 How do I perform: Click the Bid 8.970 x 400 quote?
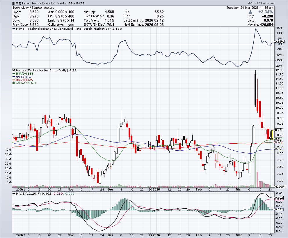coord(65,16)
